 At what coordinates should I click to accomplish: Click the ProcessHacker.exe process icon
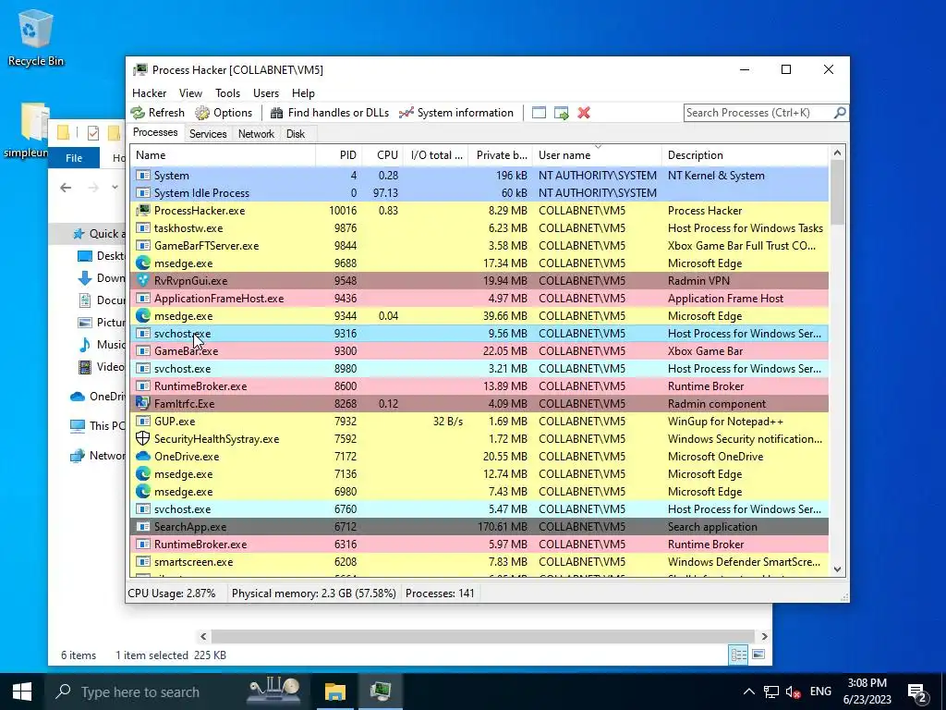coord(143,211)
